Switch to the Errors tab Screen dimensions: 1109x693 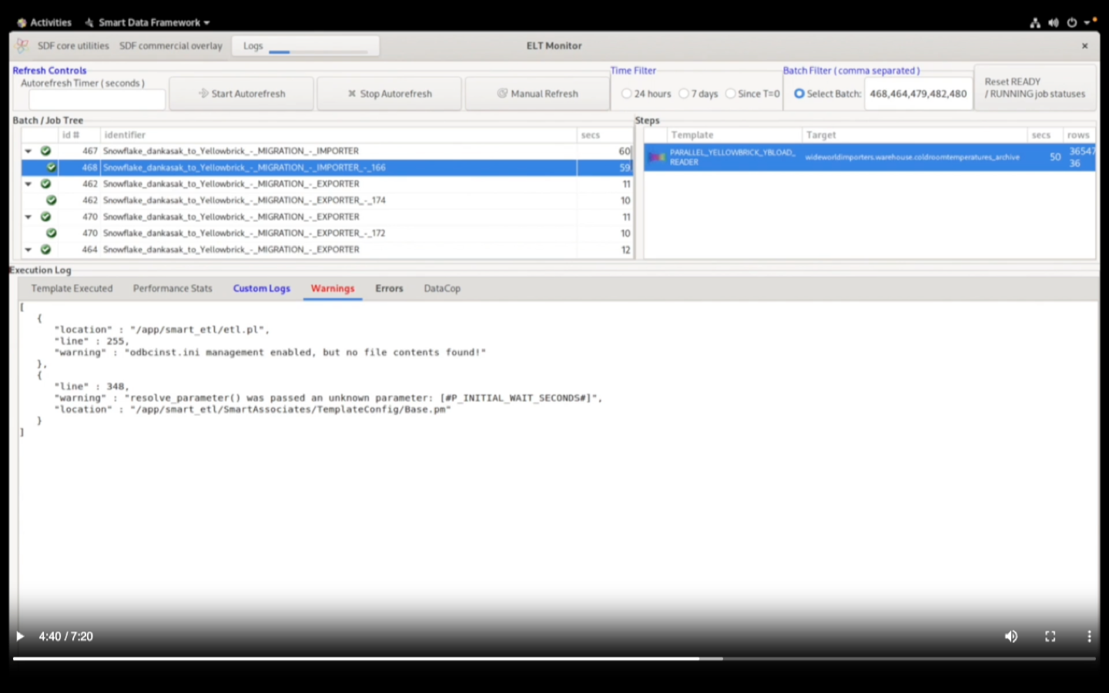tap(389, 288)
